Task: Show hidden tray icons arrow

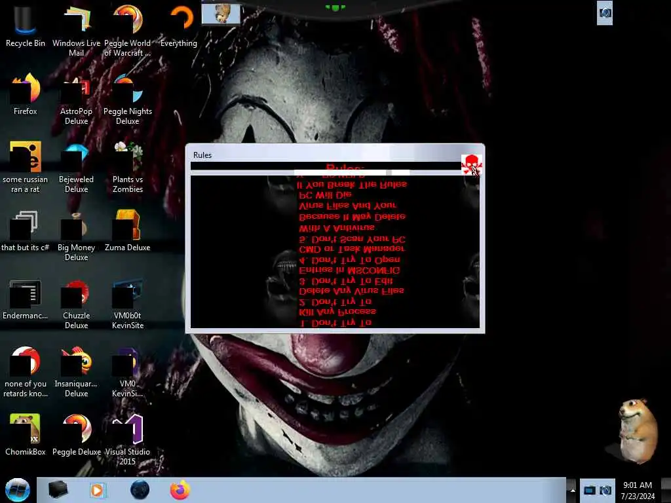Action: pos(572,491)
